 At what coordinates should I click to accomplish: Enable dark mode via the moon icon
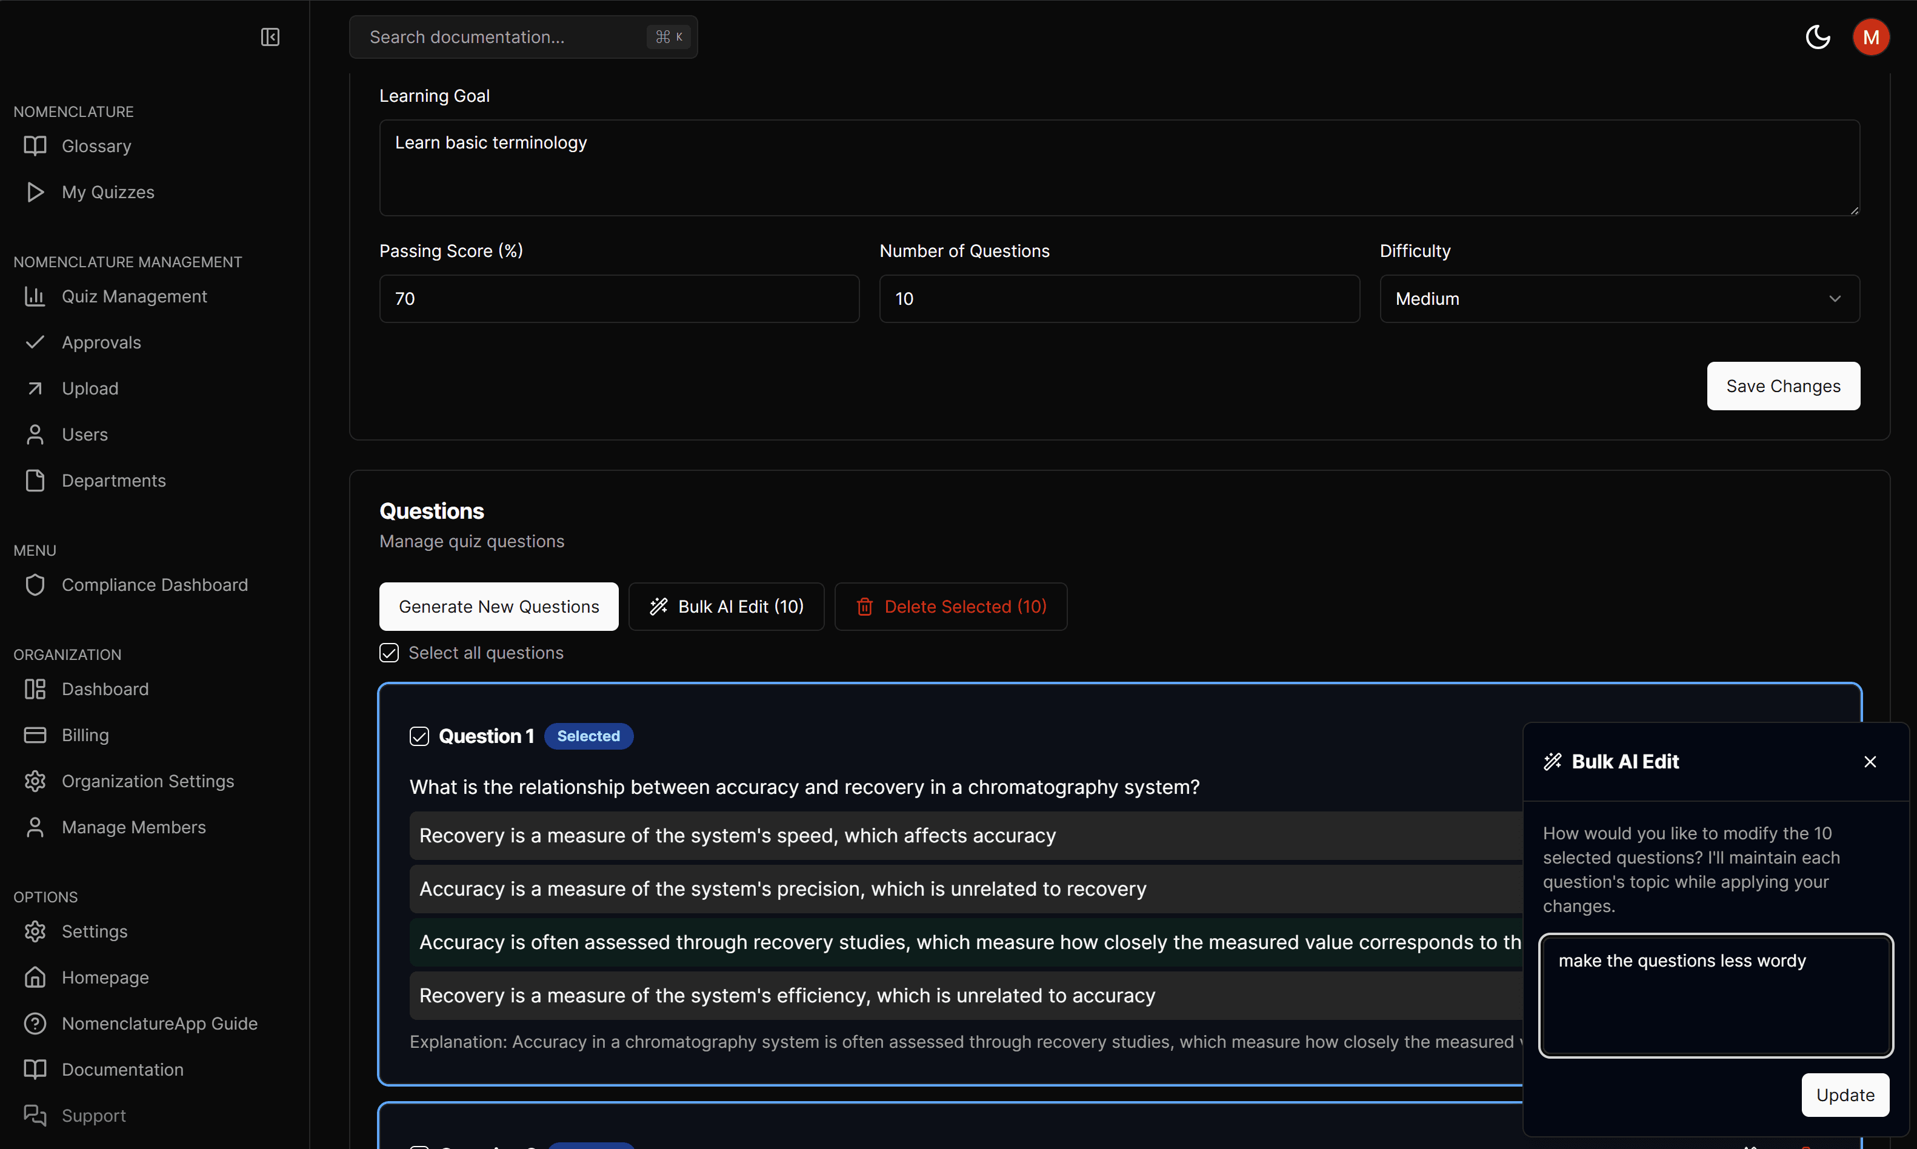[x=1818, y=36]
